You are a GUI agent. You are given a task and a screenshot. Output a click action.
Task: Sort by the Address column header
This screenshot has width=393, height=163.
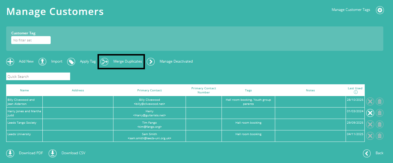78,90
